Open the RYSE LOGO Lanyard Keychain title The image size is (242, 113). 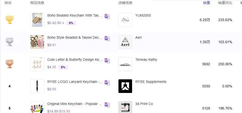pyautogui.click(x=75, y=82)
